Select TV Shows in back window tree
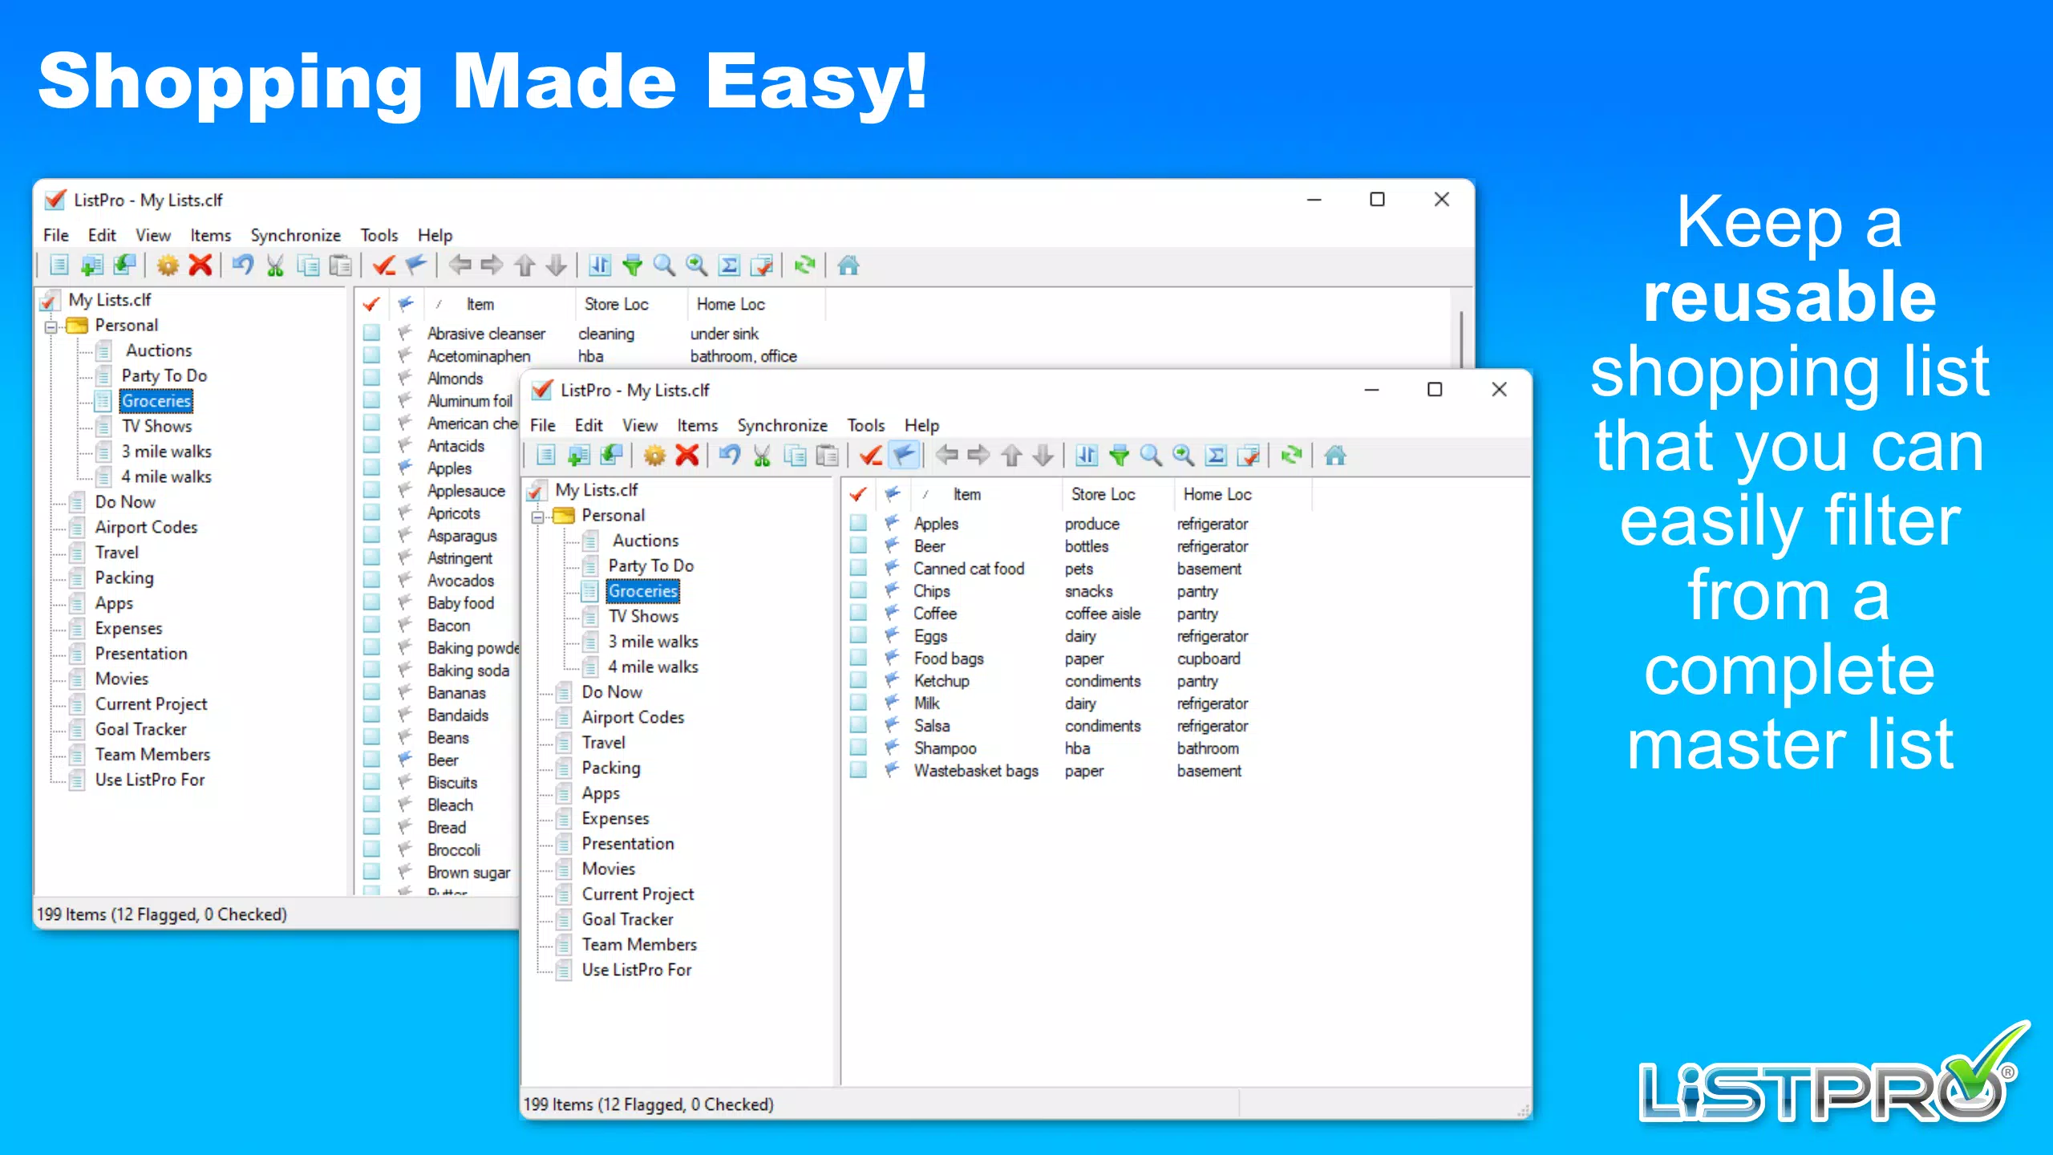2053x1155 pixels. tap(156, 426)
